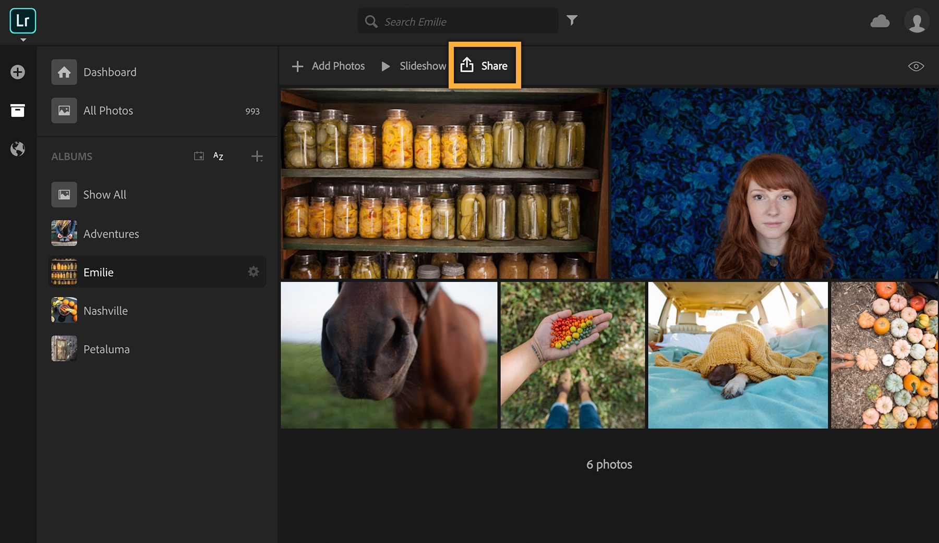This screenshot has width=939, height=543.
Task: Start a Slideshow of the album
Action: point(414,66)
